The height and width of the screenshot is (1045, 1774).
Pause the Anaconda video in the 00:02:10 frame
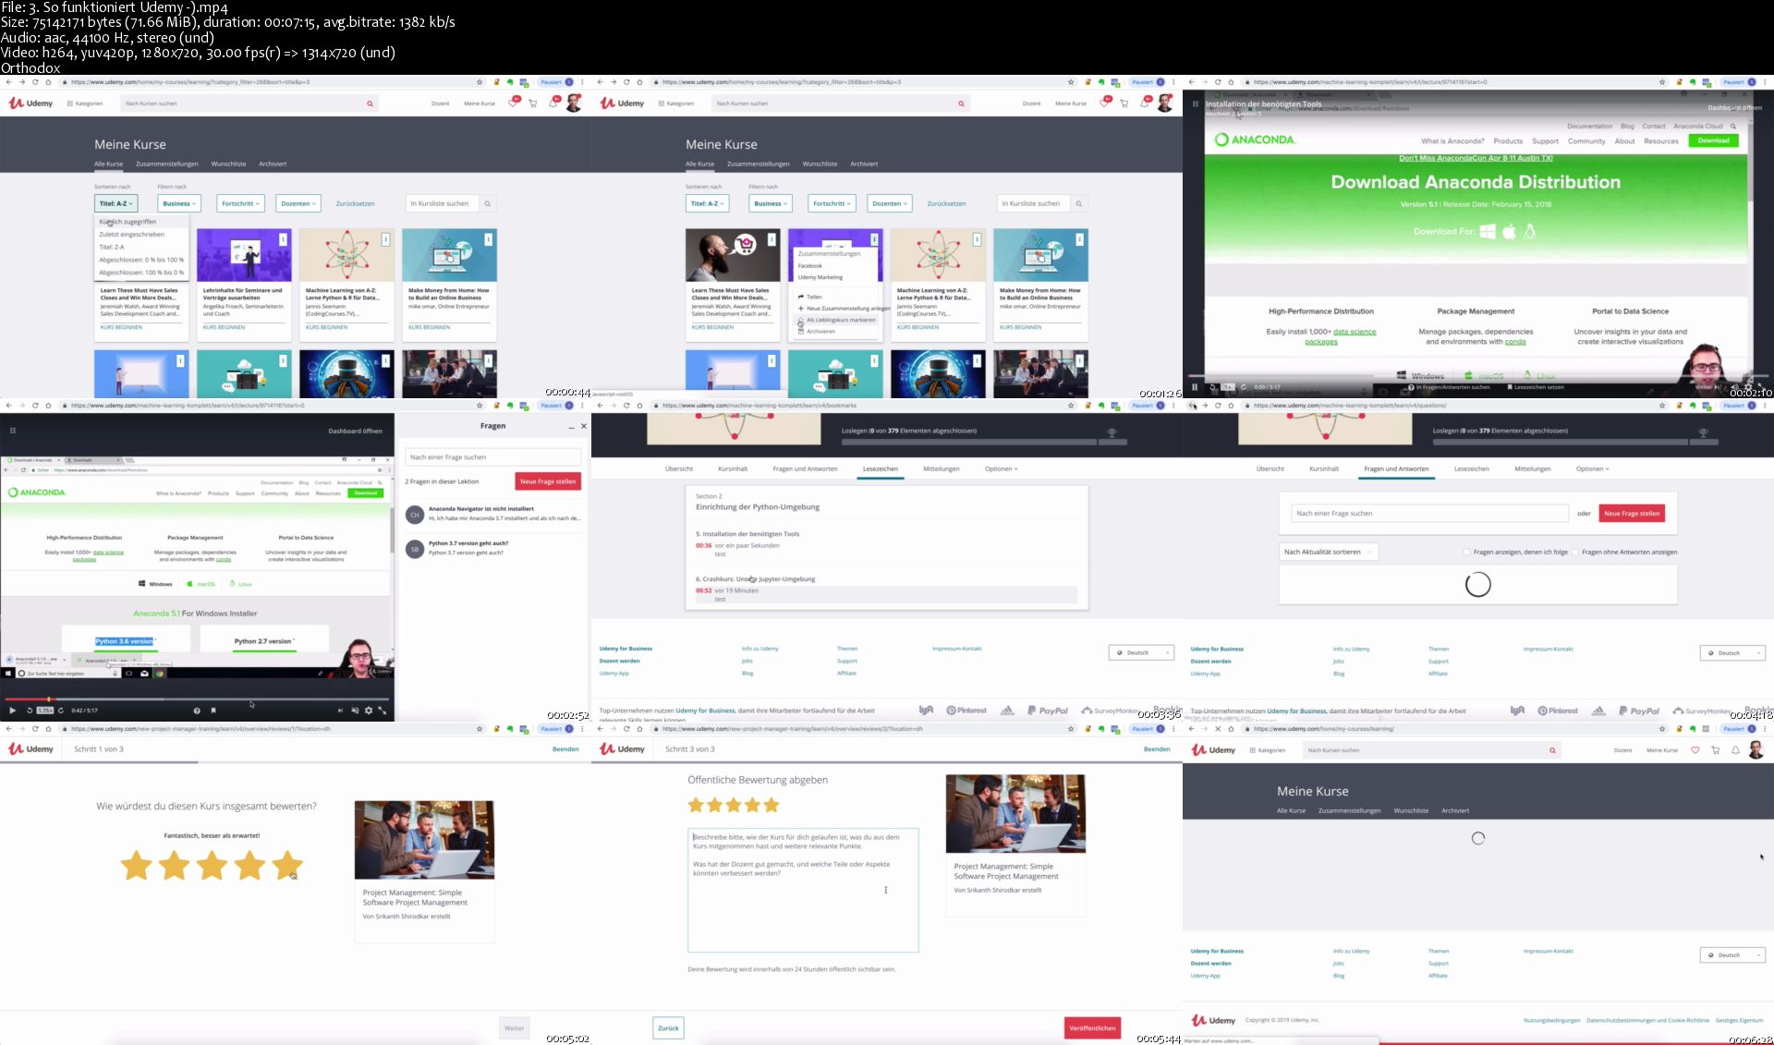1195,387
